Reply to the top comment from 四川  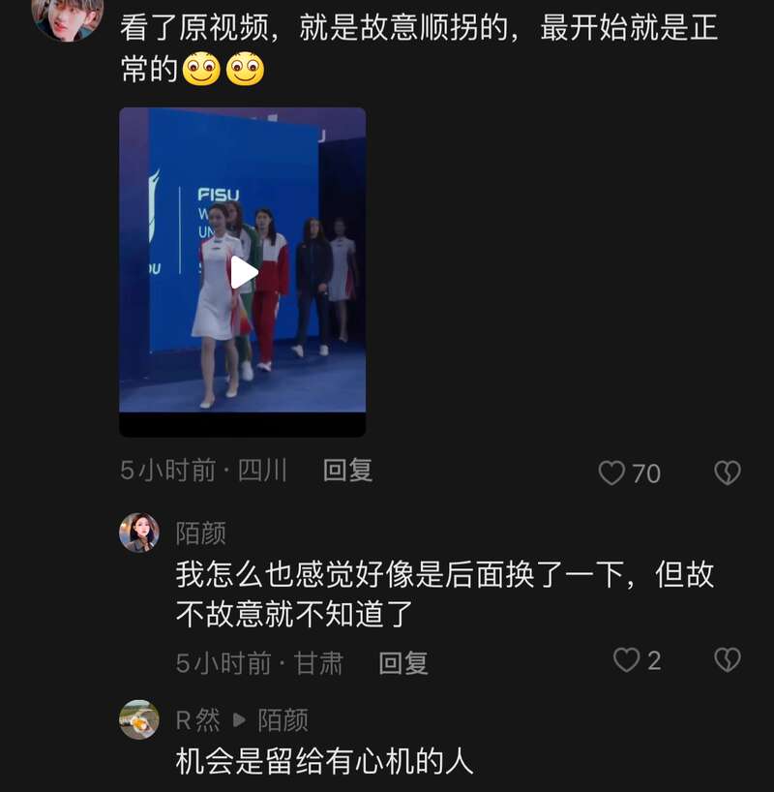pyautogui.click(x=348, y=471)
